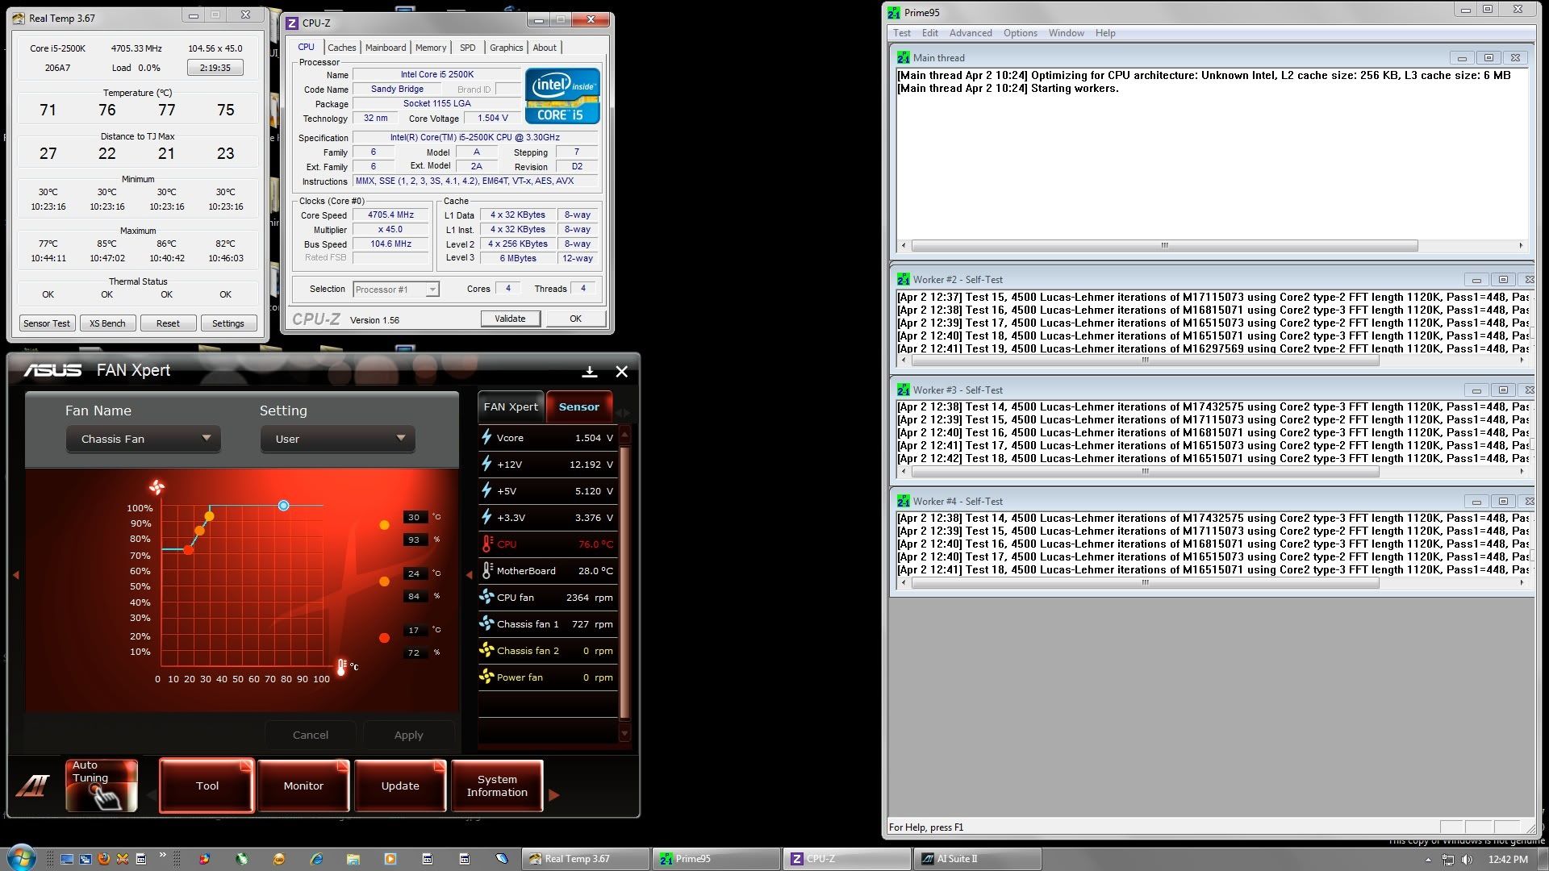This screenshot has width=1549, height=871.
Task: Open the Window menu in Prime95
Action: [x=1066, y=33]
